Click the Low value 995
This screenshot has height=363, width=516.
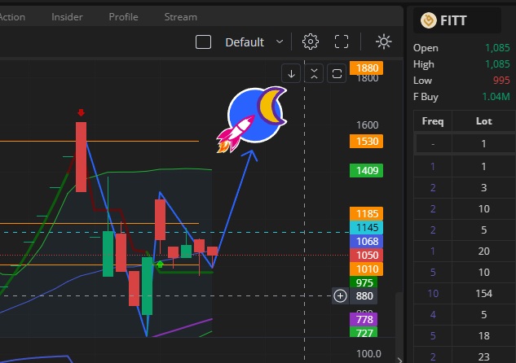point(501,80)
